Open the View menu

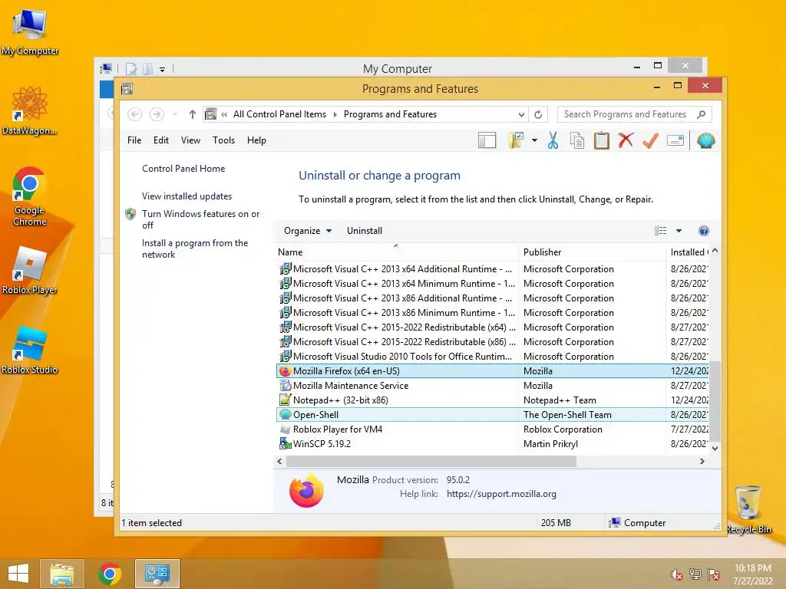pos(190,140)
